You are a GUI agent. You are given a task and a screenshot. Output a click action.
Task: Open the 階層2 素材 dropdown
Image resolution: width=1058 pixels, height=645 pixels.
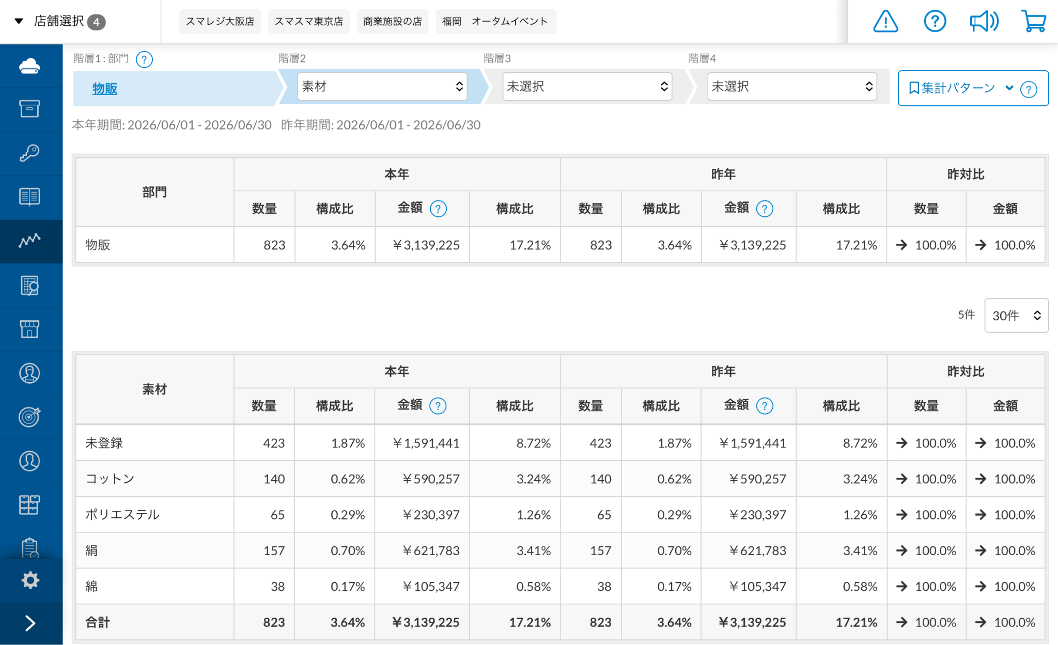click(x=382, y=86)
